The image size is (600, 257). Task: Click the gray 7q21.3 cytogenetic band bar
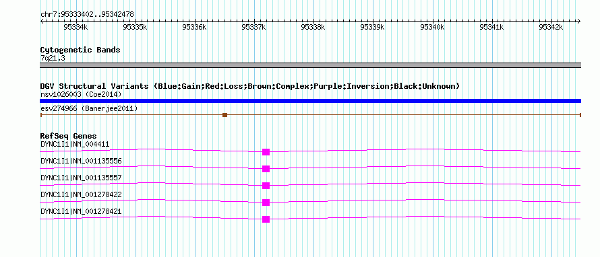(x=310, y=65)
